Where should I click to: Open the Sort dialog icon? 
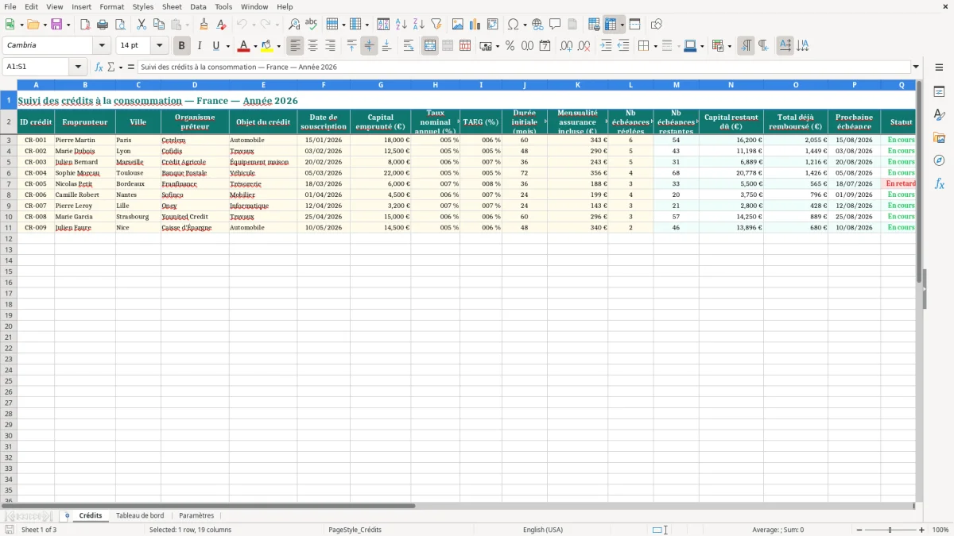(383, 25)
